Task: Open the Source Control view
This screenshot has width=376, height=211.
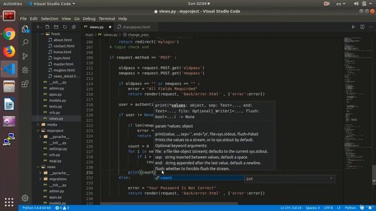Action: [25, 56]
